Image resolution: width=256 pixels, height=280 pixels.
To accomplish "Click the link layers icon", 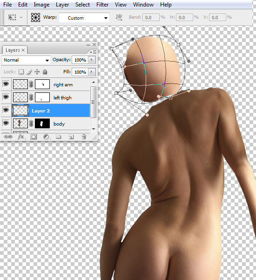I will 8,137.
